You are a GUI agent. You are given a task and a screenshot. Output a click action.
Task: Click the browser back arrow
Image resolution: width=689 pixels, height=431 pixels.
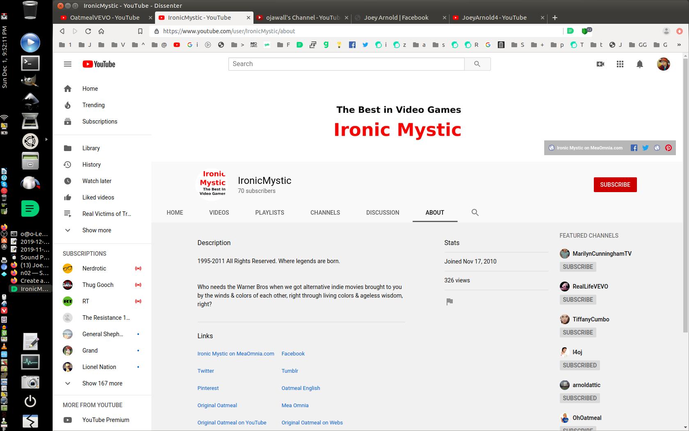(62, 31)
